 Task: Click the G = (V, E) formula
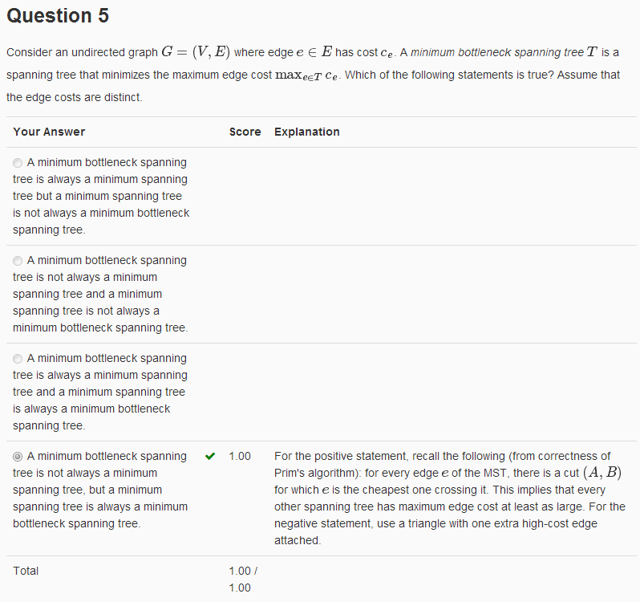[196, 52]
